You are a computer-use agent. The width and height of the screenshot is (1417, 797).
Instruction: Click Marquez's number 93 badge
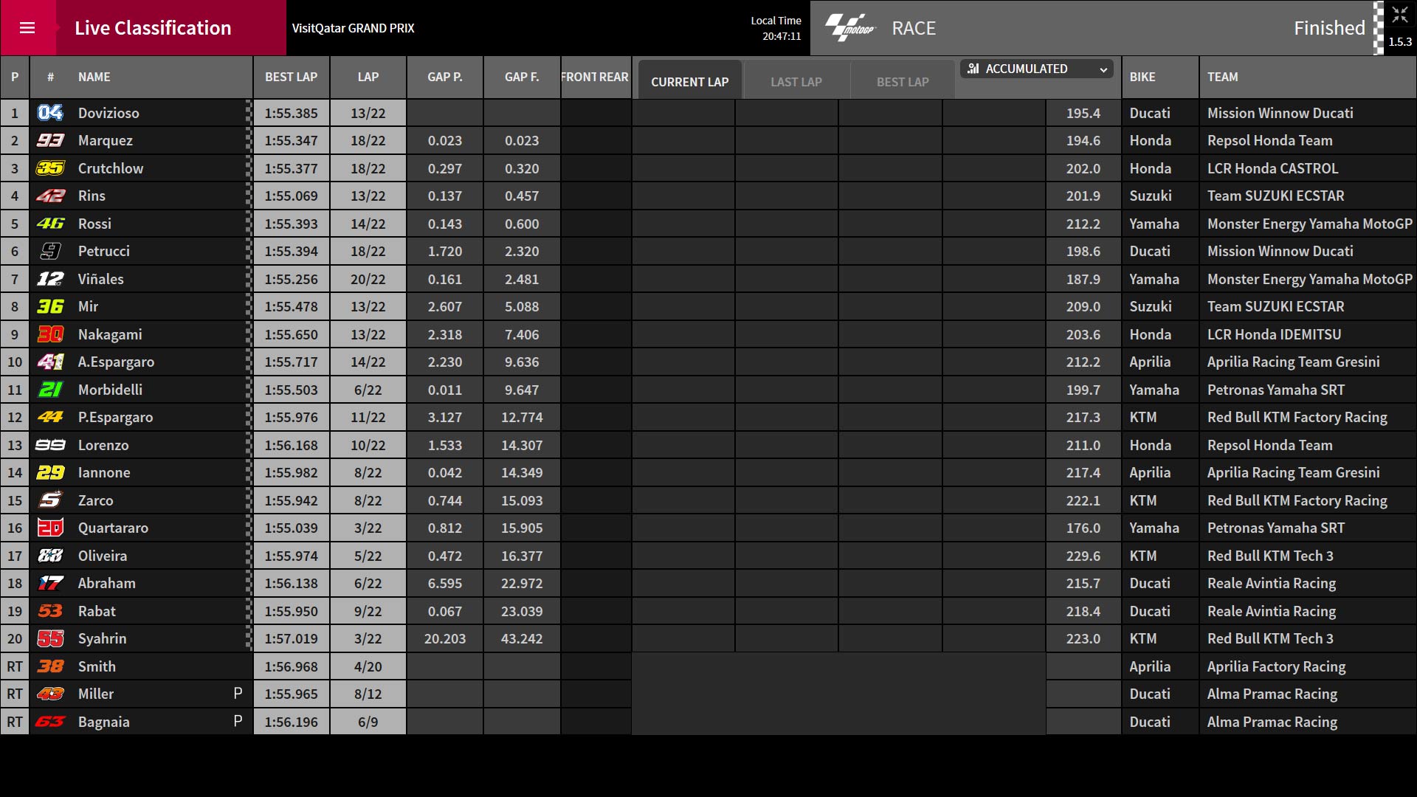50,140
